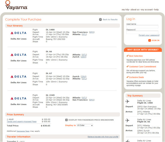Click ZRH link in DL 66 arrival
Viewport: 165px width, 142px height.
[83, 57]
